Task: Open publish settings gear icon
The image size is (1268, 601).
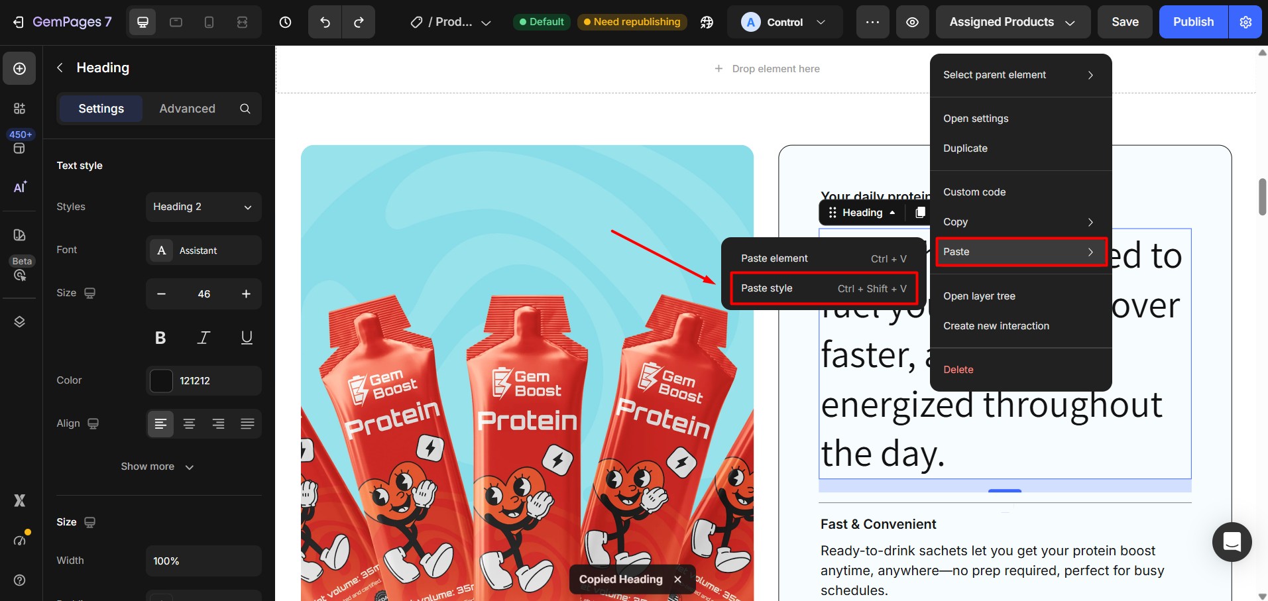Action: tap(1245, 23)
